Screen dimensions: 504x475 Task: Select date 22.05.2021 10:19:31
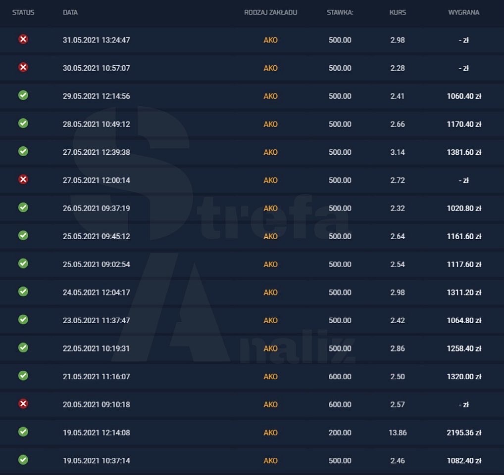[97, 348]
